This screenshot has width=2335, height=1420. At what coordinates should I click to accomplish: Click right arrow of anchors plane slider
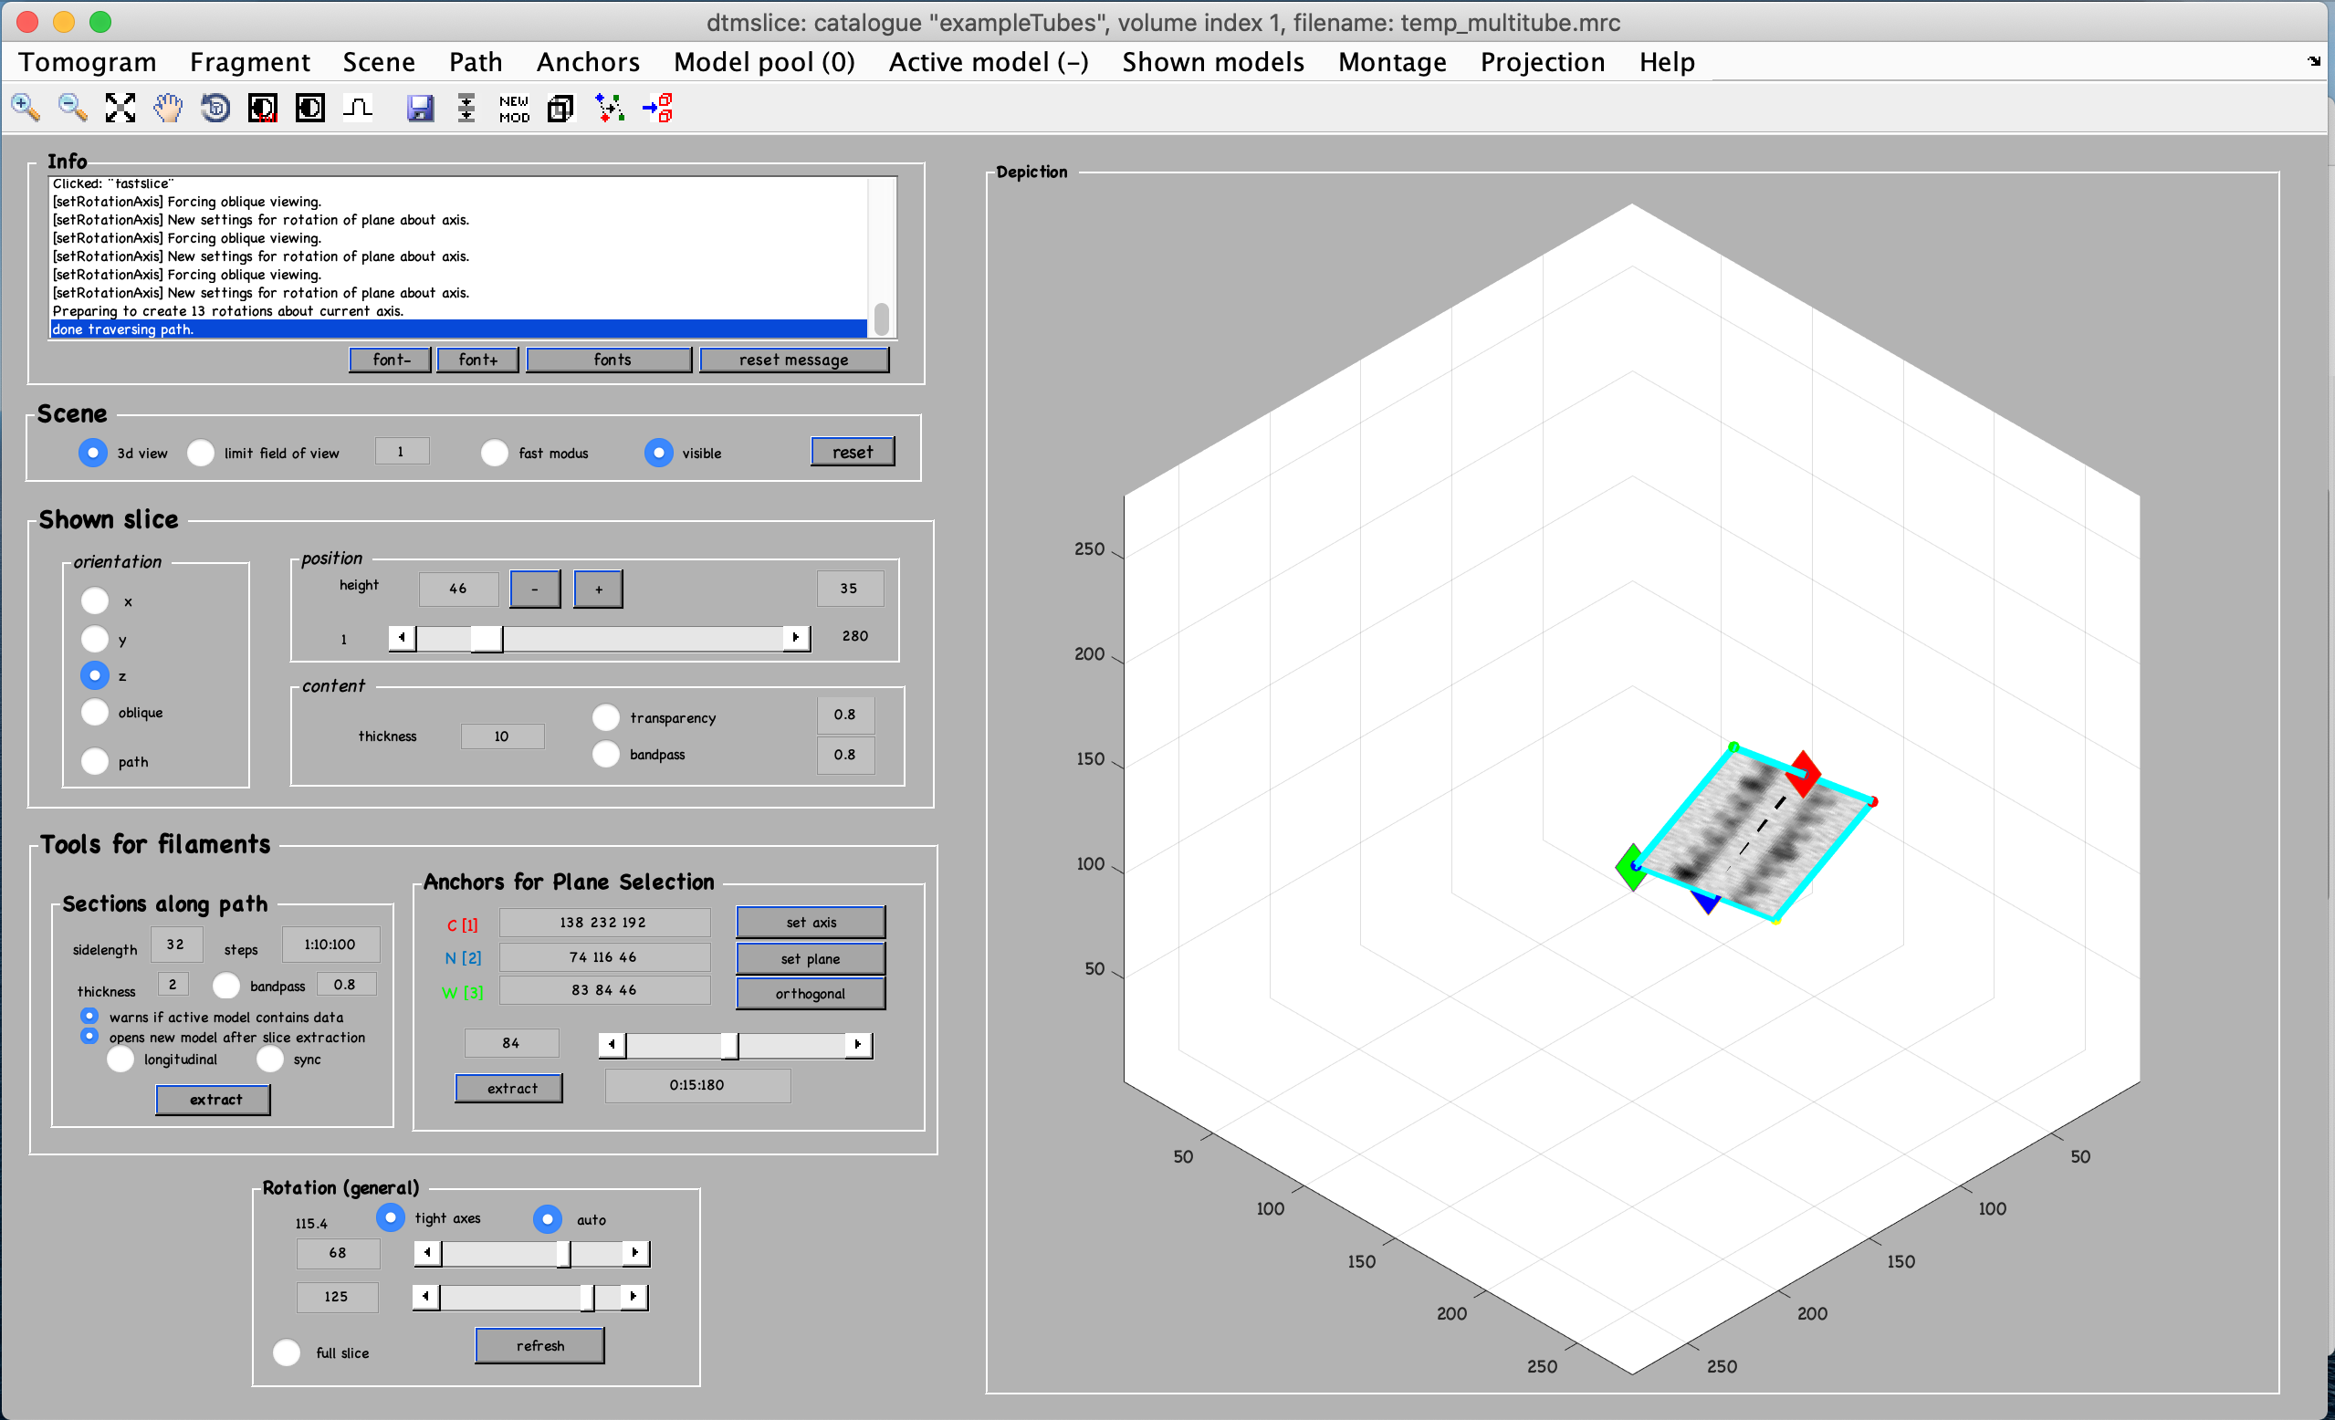click(x=859, y=1044)
